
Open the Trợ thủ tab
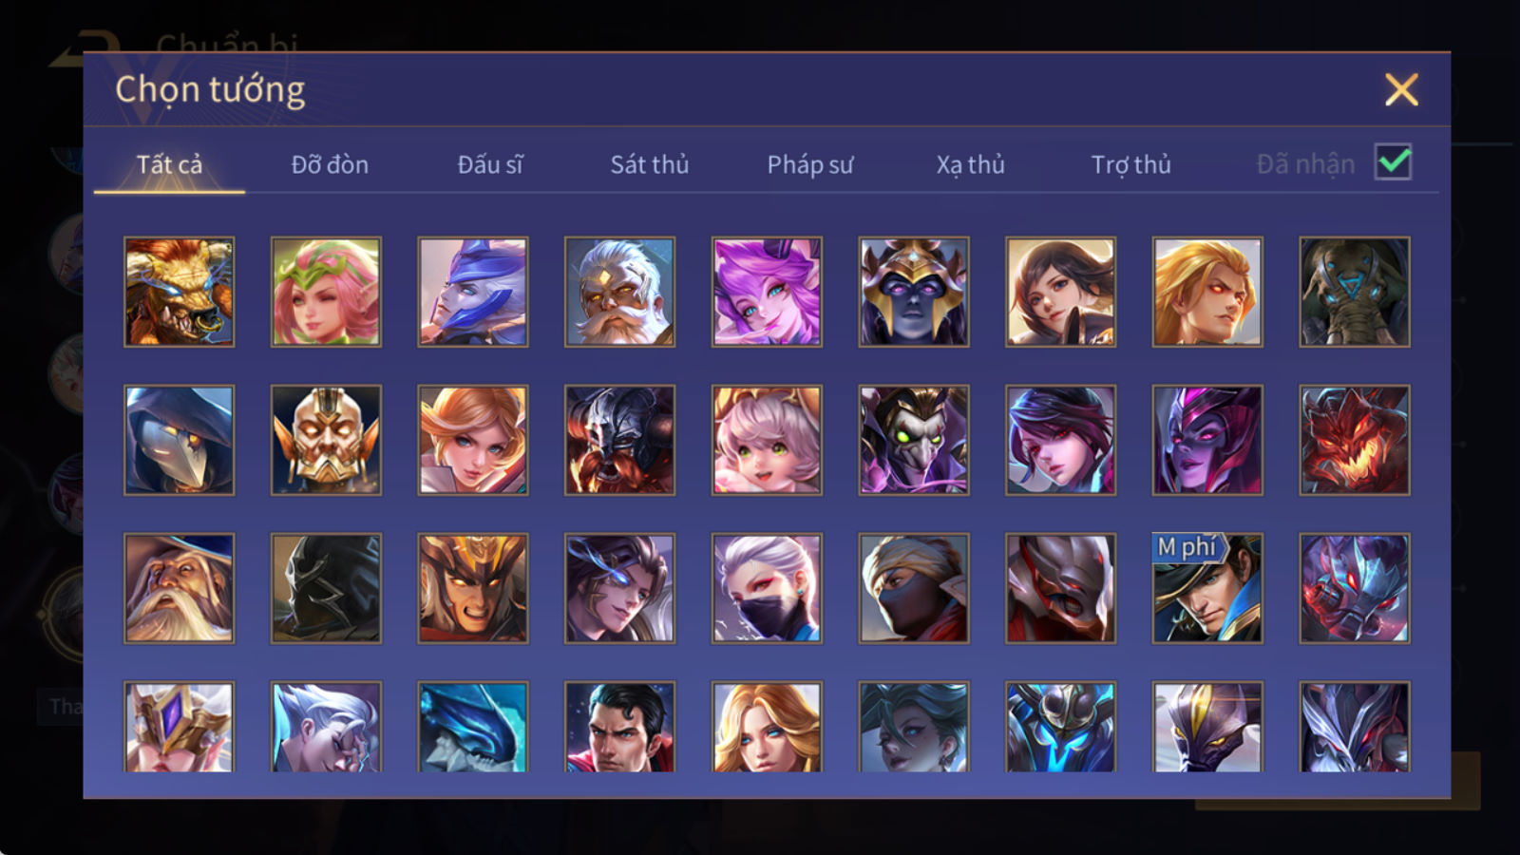(1130, 164)
